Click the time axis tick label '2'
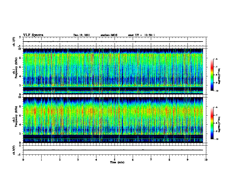The width and height of the screenshot is (232, 179). click(60, 160)
